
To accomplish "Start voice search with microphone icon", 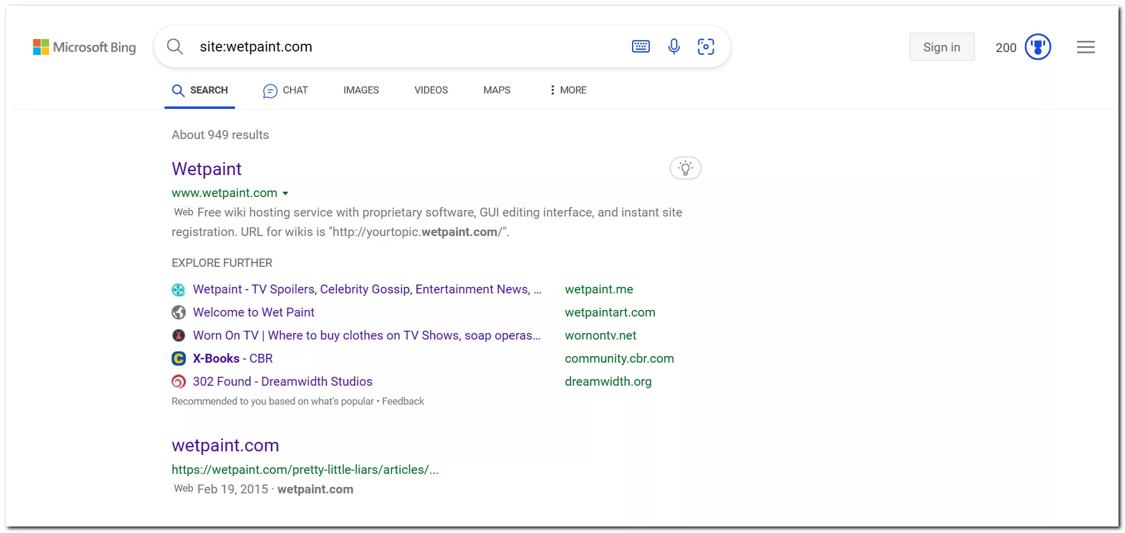I will pyautogui.click(x=673, y=46).
